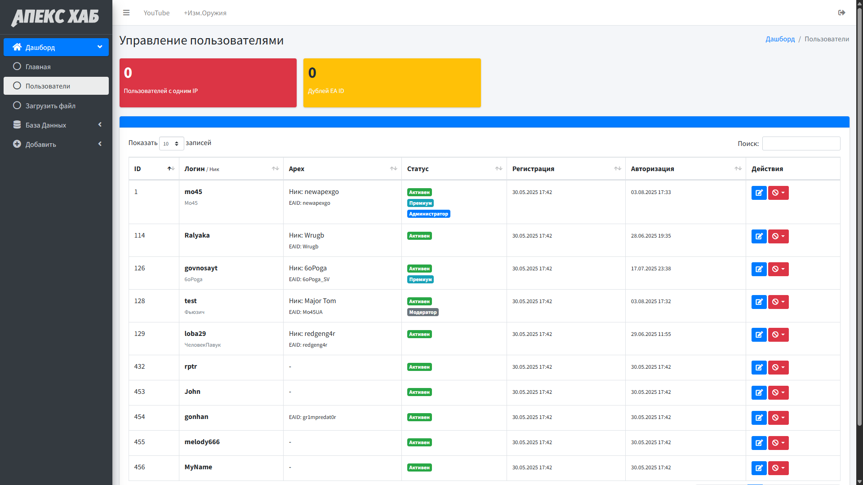Open Главная in the sidebar

tap(38, 66)
